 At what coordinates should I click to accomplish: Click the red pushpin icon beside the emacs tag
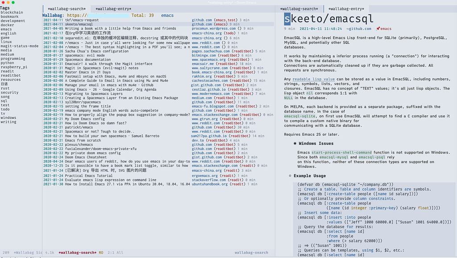pos(378,28)
